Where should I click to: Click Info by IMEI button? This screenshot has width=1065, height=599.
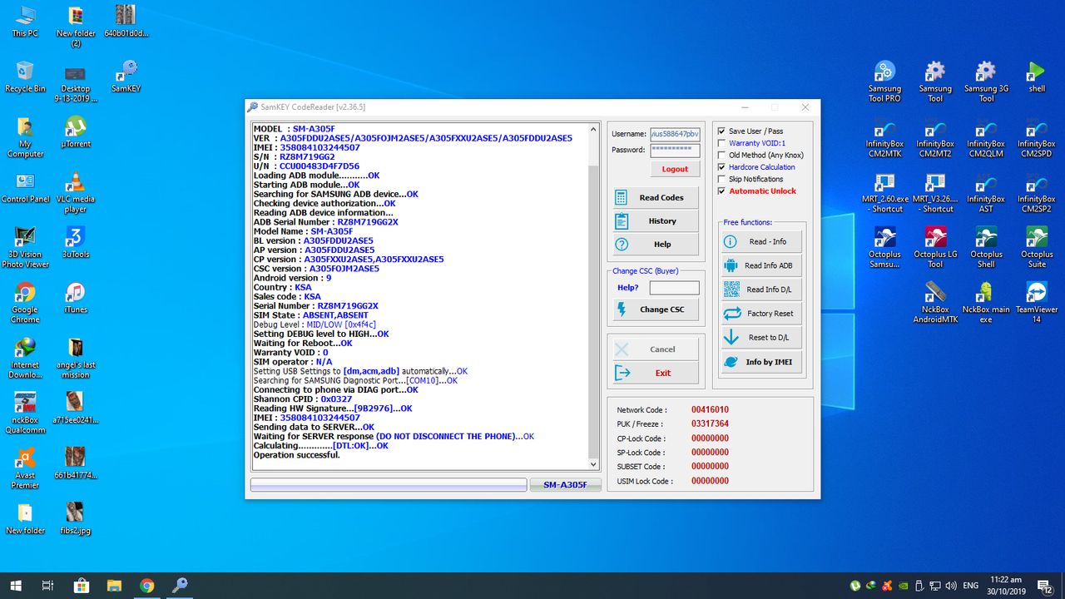point(760,362)
